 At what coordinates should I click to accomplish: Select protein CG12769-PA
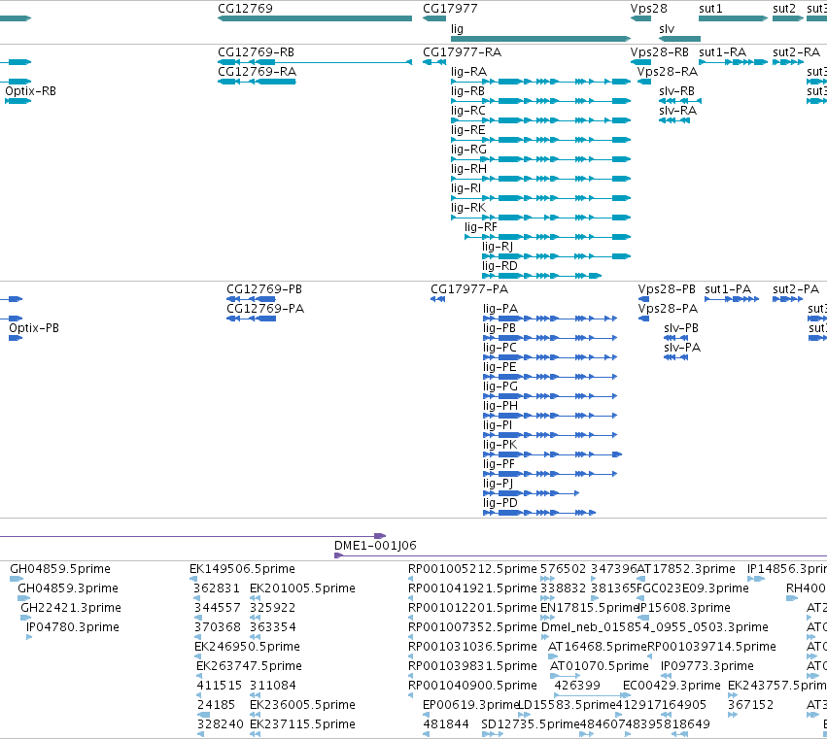(x=251, y=319)
